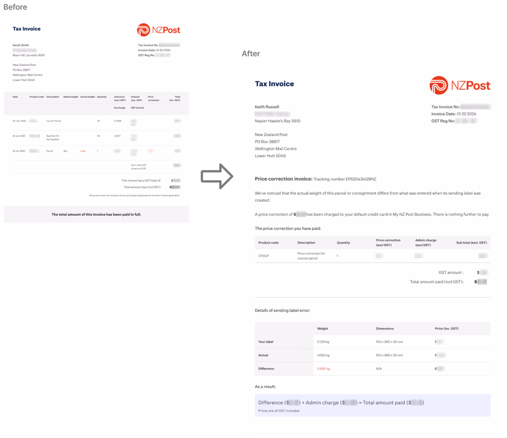The height and width of the screenshot is (438, 507).
Task: Click the 'Your label' row header
Action: [266, 342]
